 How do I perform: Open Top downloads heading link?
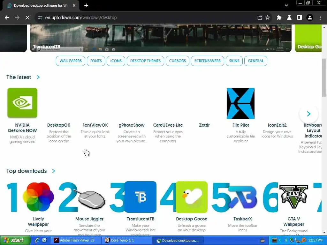27,171
